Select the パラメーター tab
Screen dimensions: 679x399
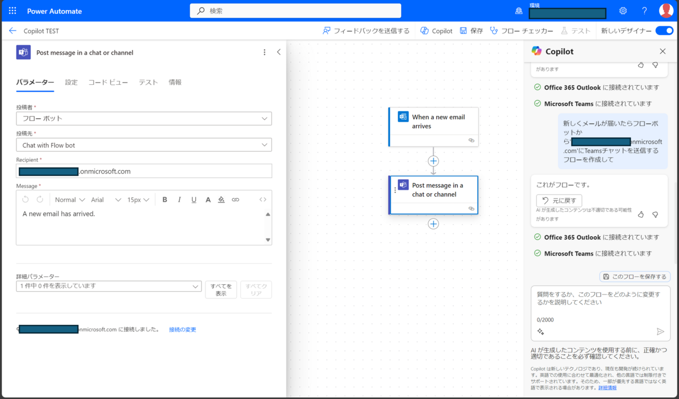coord(35,83)
